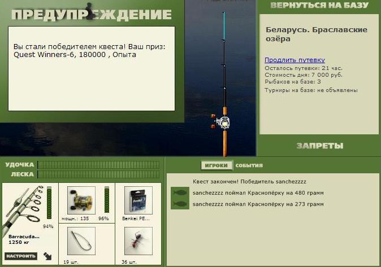Switch to the СОБЫТИЯ tab

(x=249, y=165)
